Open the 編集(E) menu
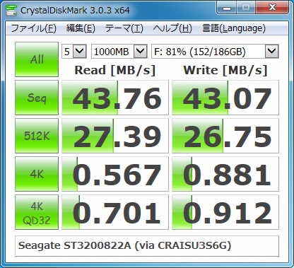 [x=81, y=28]
